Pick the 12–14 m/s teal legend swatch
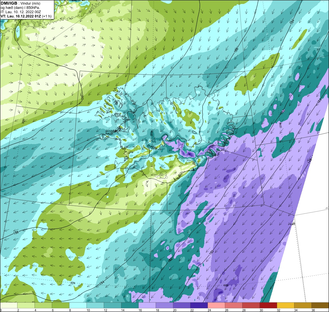 point(113,305)
